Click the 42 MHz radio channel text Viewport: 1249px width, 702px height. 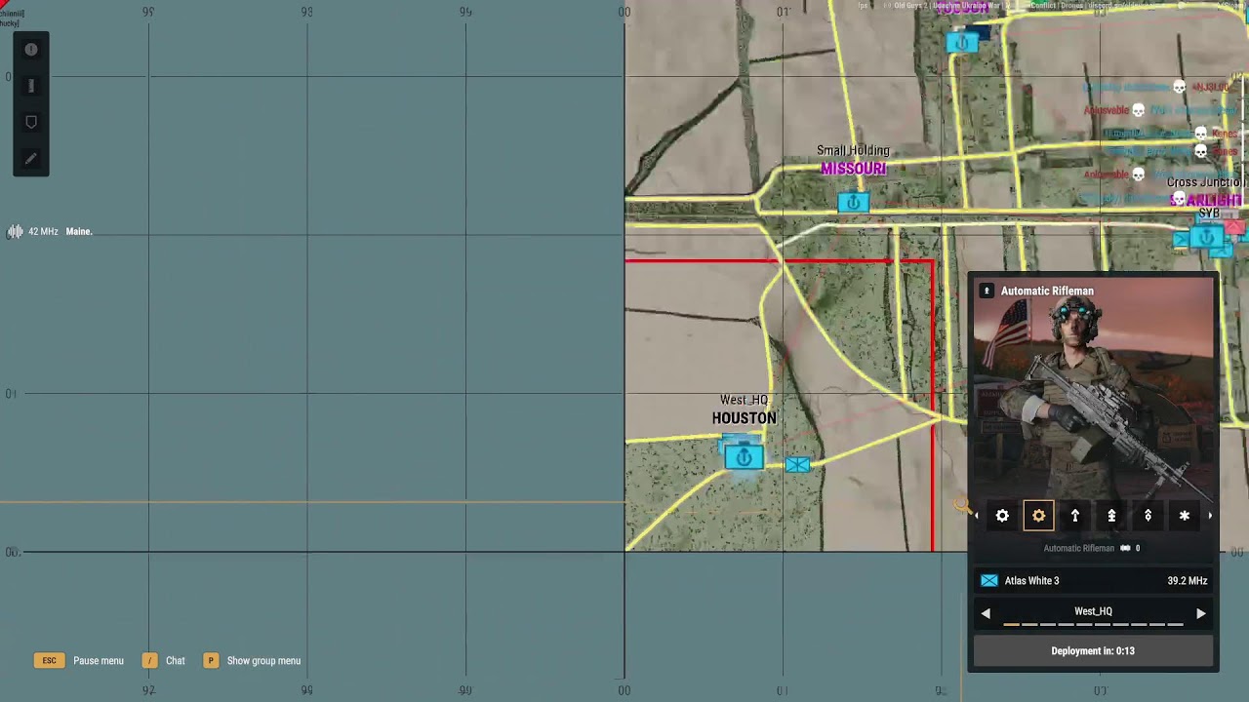pyautogui.click(x=43, y=231)
